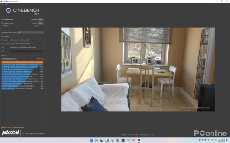Image resolution: width=230 pixels, height=143 pixels.
Task: Restore down the Cinebench window
Action: click(221, 1)
